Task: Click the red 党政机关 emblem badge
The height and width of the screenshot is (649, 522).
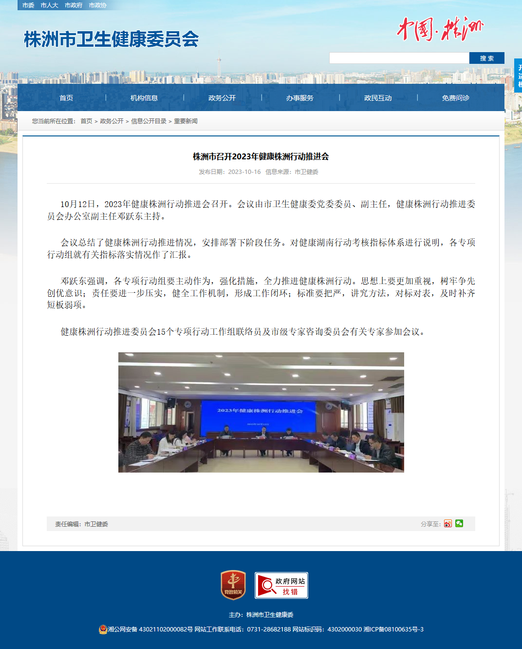Action: (233, 585)
